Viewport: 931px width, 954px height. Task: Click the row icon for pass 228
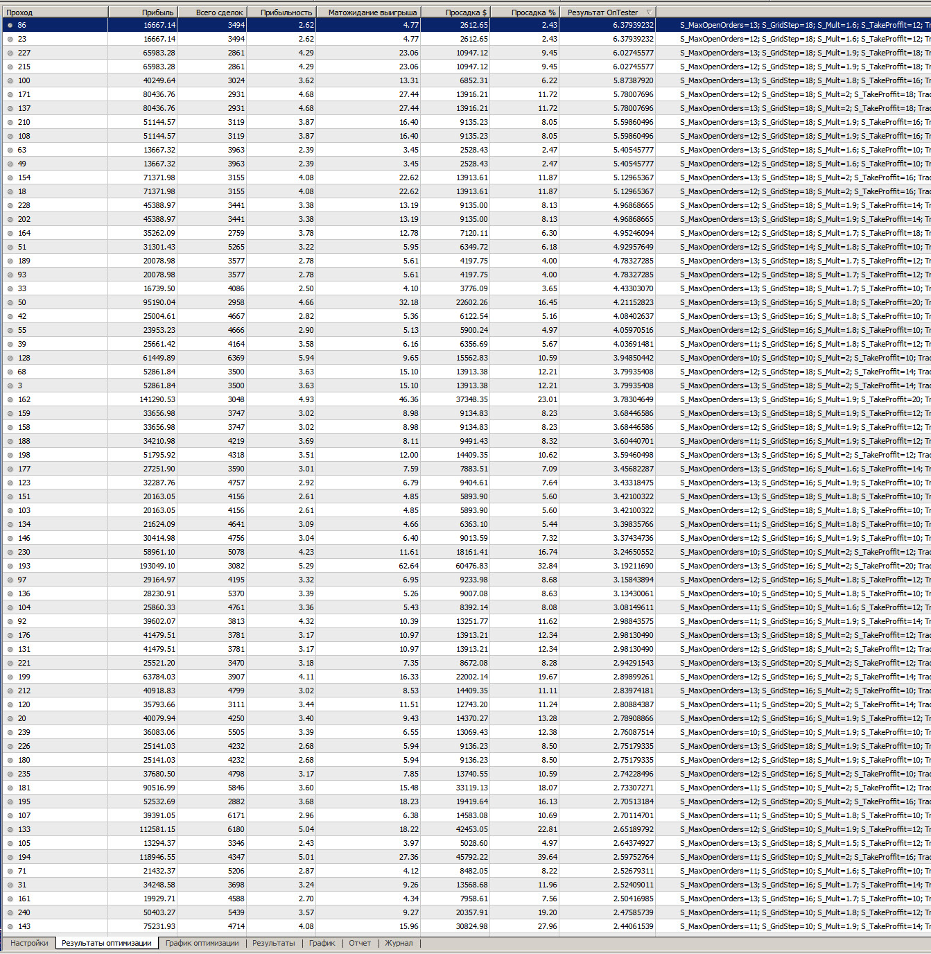coord(10,205)
